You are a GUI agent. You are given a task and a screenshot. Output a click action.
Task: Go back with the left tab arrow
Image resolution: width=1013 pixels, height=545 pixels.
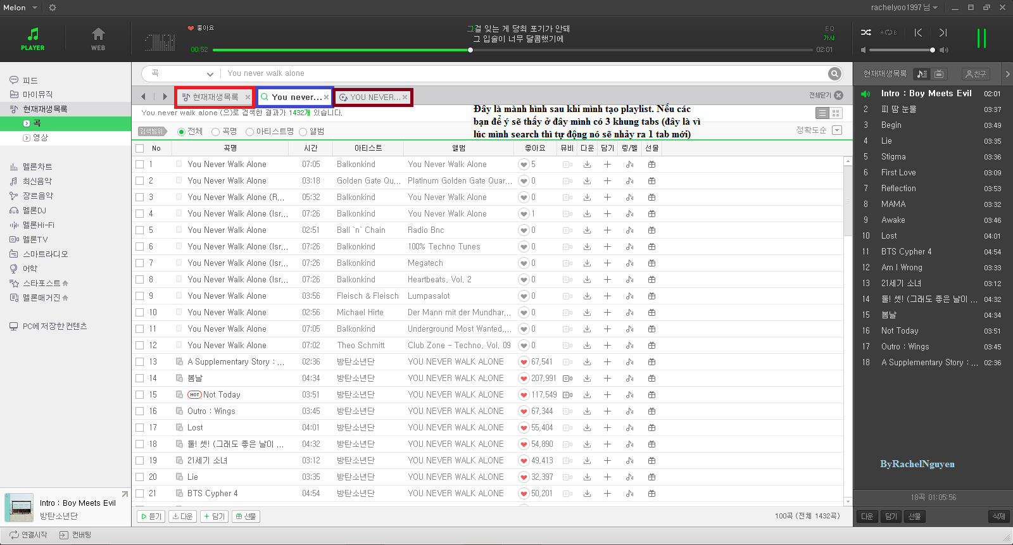[143, 97]
